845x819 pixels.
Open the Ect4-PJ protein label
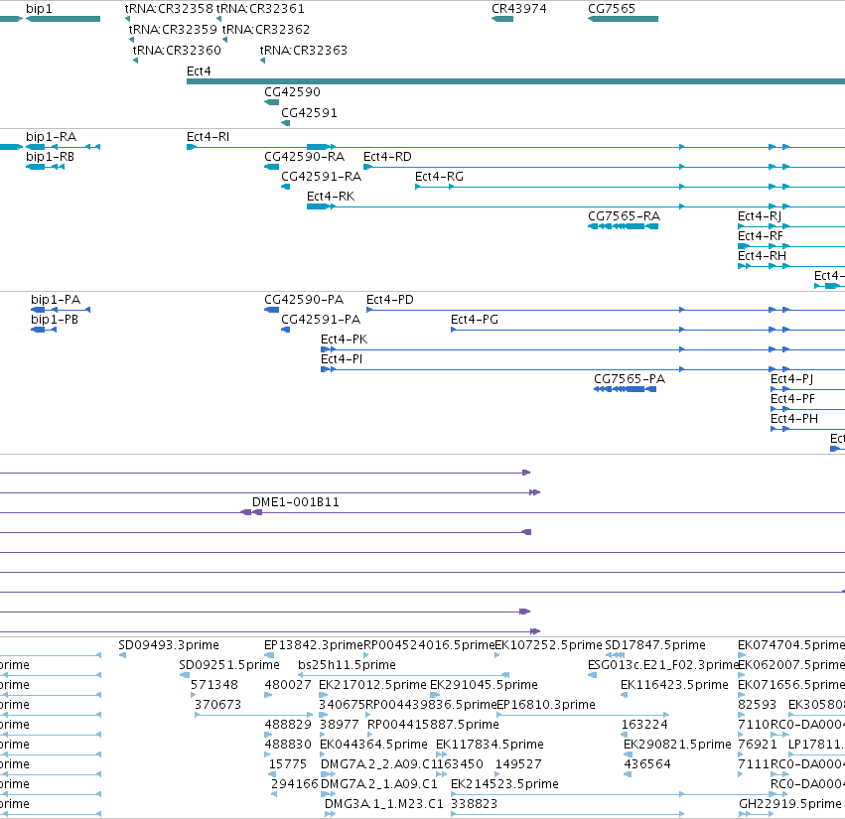click(792, 379)
